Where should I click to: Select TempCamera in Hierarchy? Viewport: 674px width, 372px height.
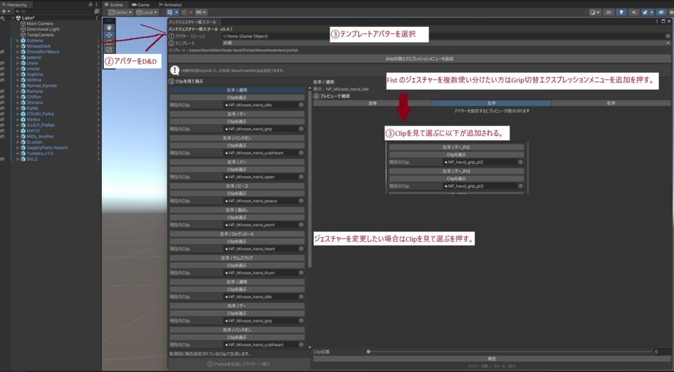[40, 35]
